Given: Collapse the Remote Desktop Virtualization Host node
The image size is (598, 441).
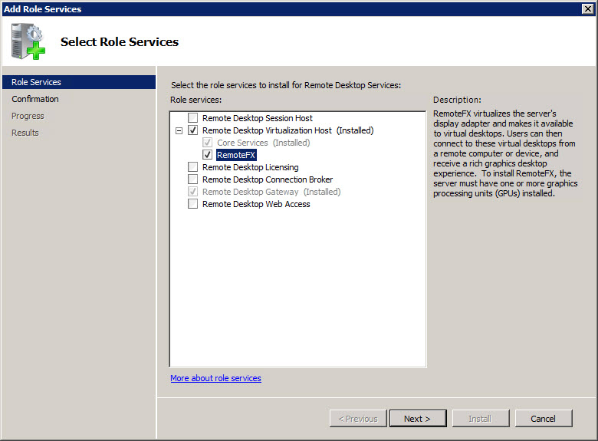Looking at the screenshot, I should pos(179,131).
